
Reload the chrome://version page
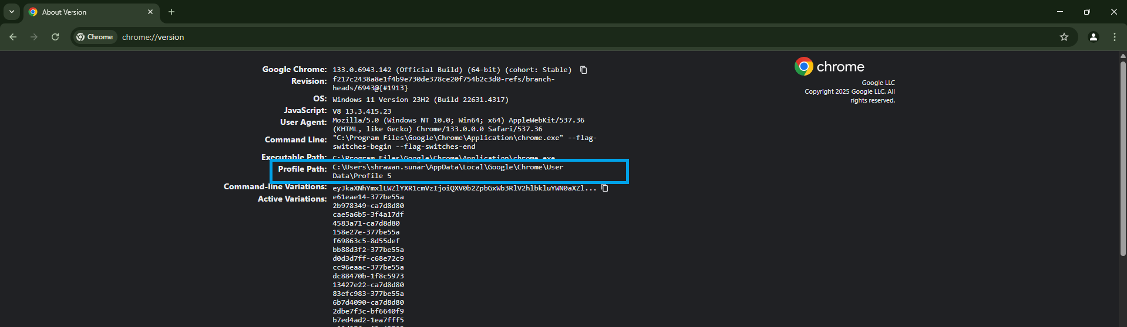(x=55, y=37)
